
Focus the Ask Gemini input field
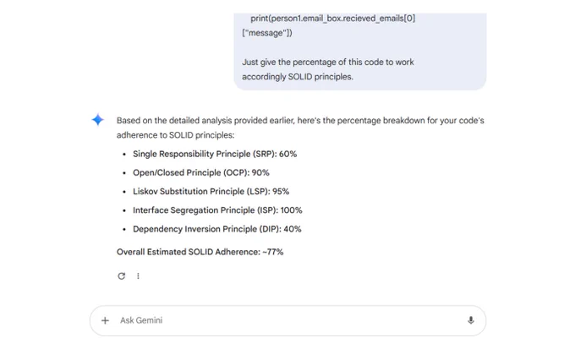(279, 321)
